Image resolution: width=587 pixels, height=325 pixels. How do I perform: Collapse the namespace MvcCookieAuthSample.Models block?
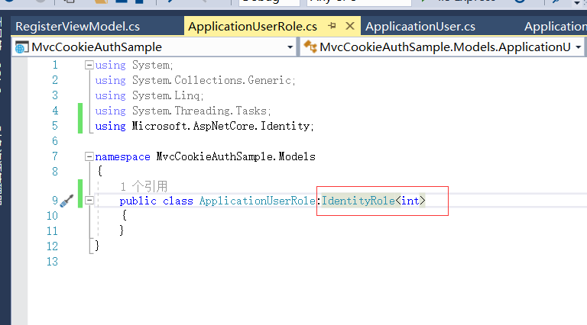click(89, 156)
